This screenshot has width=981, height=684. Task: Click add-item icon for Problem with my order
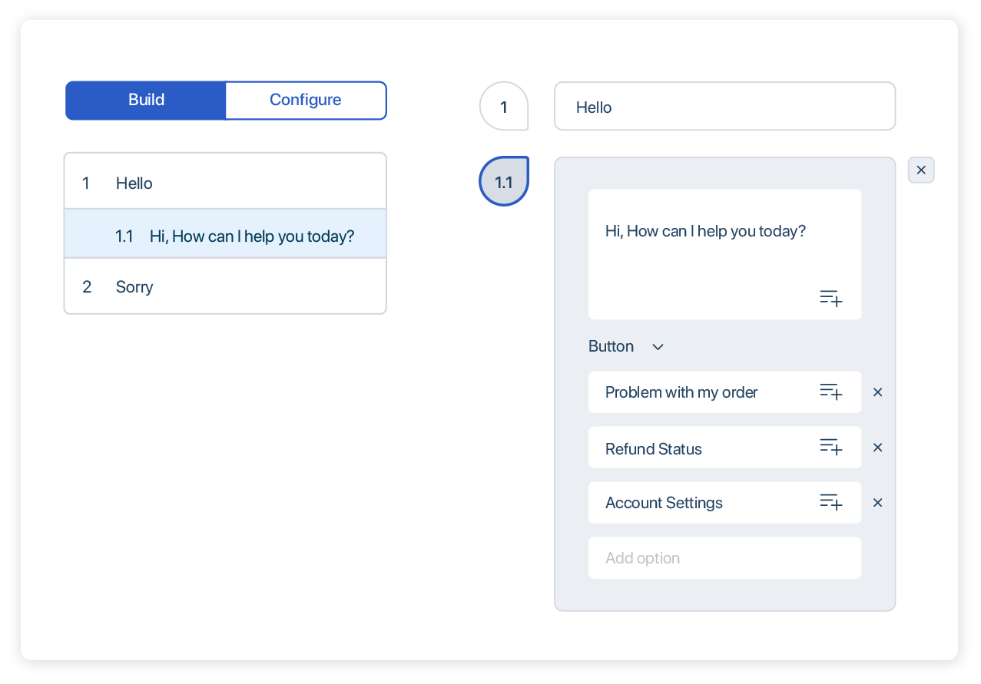tap(831, 392)
